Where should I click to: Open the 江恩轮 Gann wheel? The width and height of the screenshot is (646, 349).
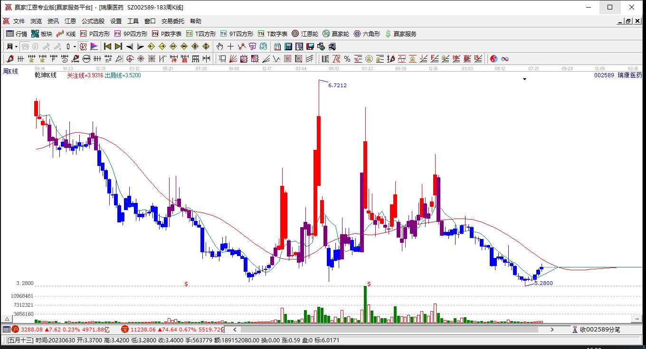(x=305, y=34)
